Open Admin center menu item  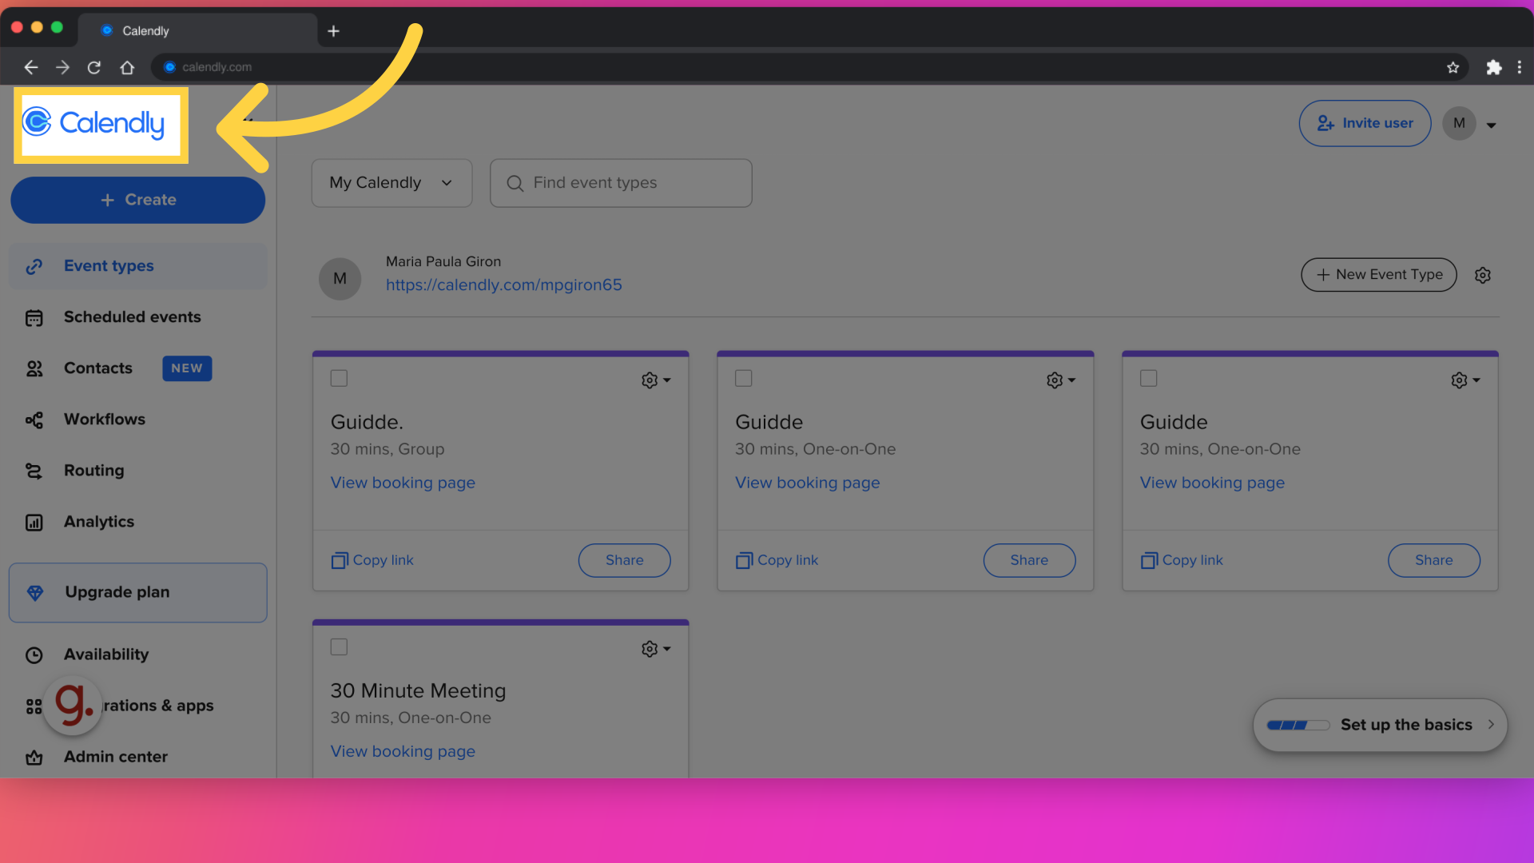pos(115,757)
